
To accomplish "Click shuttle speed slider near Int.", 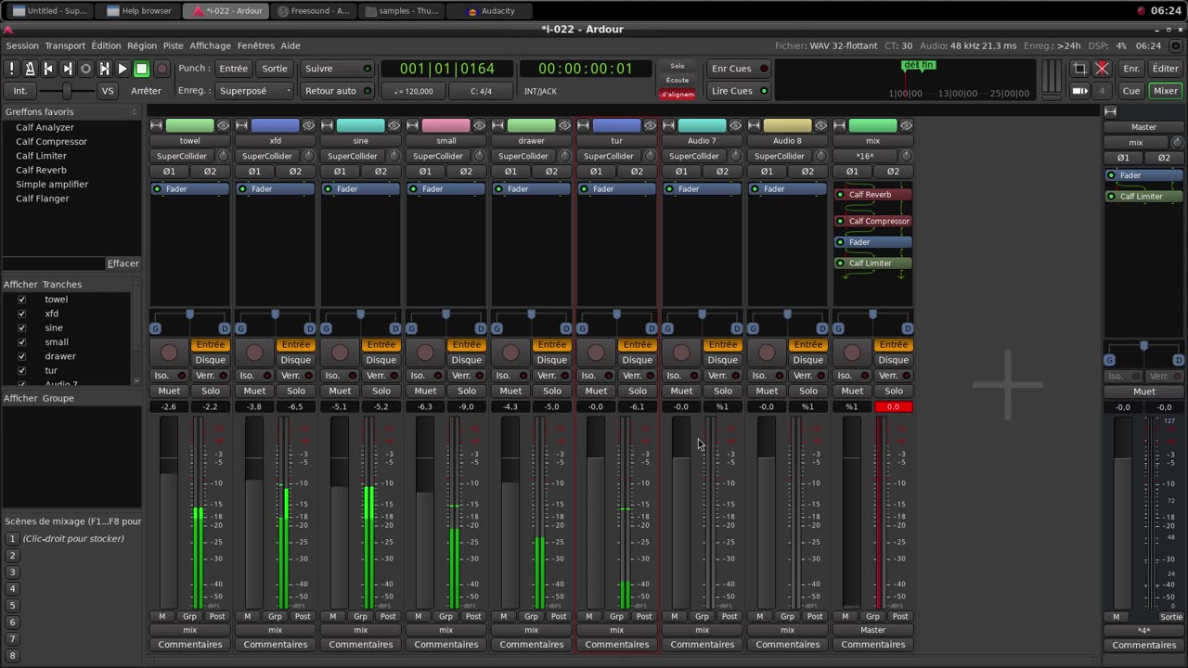I will click(x=67, y=91).
